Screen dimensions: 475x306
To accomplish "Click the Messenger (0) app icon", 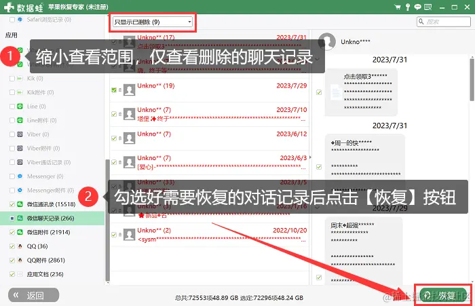I will 20,176.
